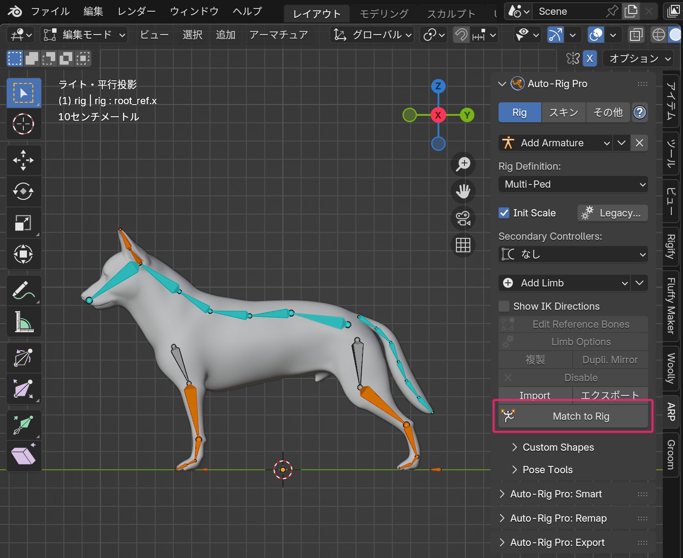683x558 pixels.
Task: Open the Secondary Controllers なし dropdown
Action: (x=573, y=254)
